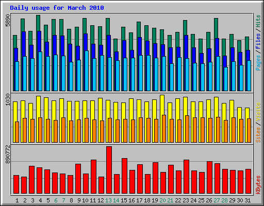This screenshot has width=264, height=206.
Task: Click the red KBytes bar for day 1
Action: click(x=16, y=184)
